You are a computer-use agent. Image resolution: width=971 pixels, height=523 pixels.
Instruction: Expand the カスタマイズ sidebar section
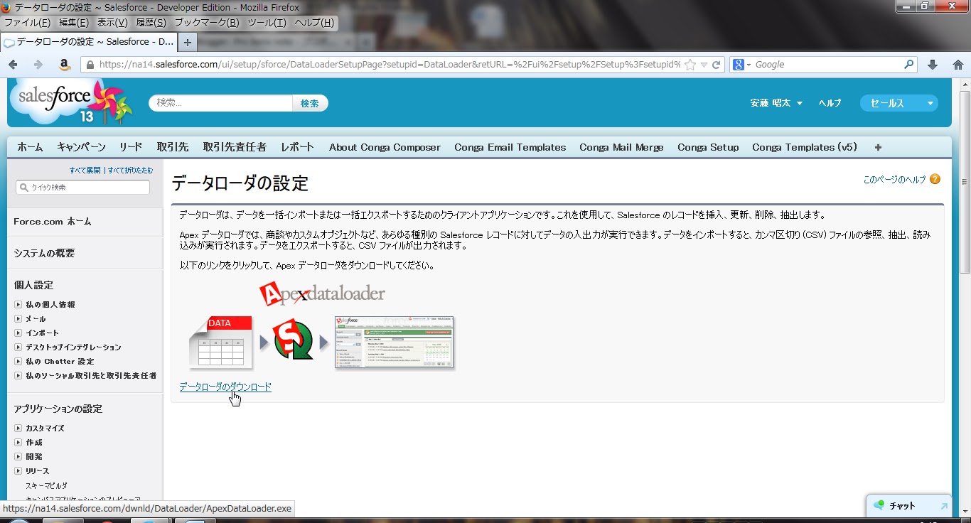tap(18, 428)
